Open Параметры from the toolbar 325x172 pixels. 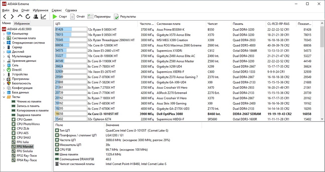[99, 17]
